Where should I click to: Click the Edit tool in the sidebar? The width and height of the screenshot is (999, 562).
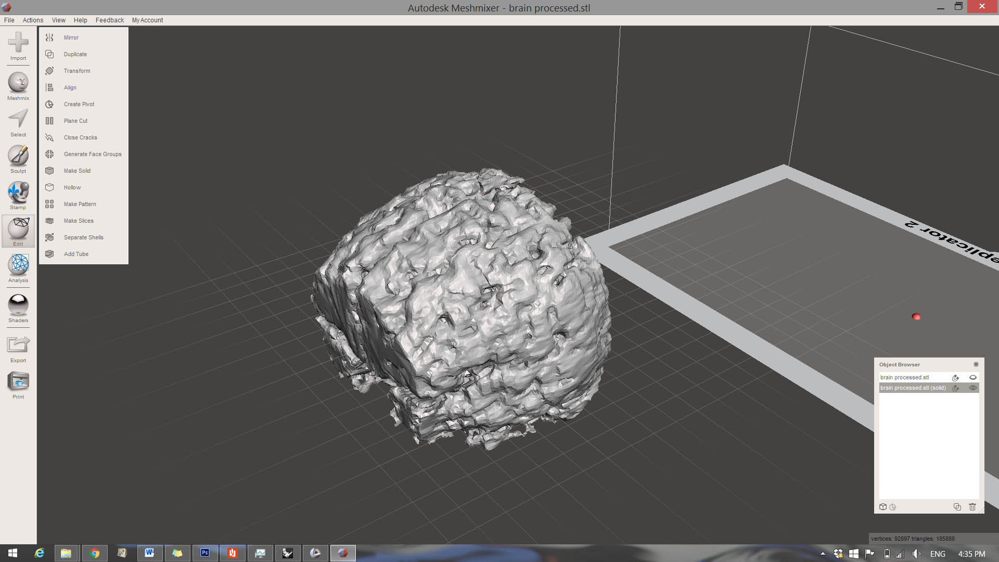click(18, 232)
